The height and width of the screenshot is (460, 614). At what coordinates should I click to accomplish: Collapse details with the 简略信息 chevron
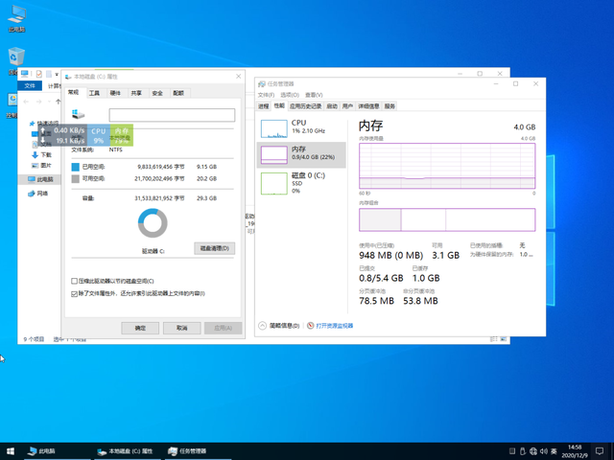[264, 326]
